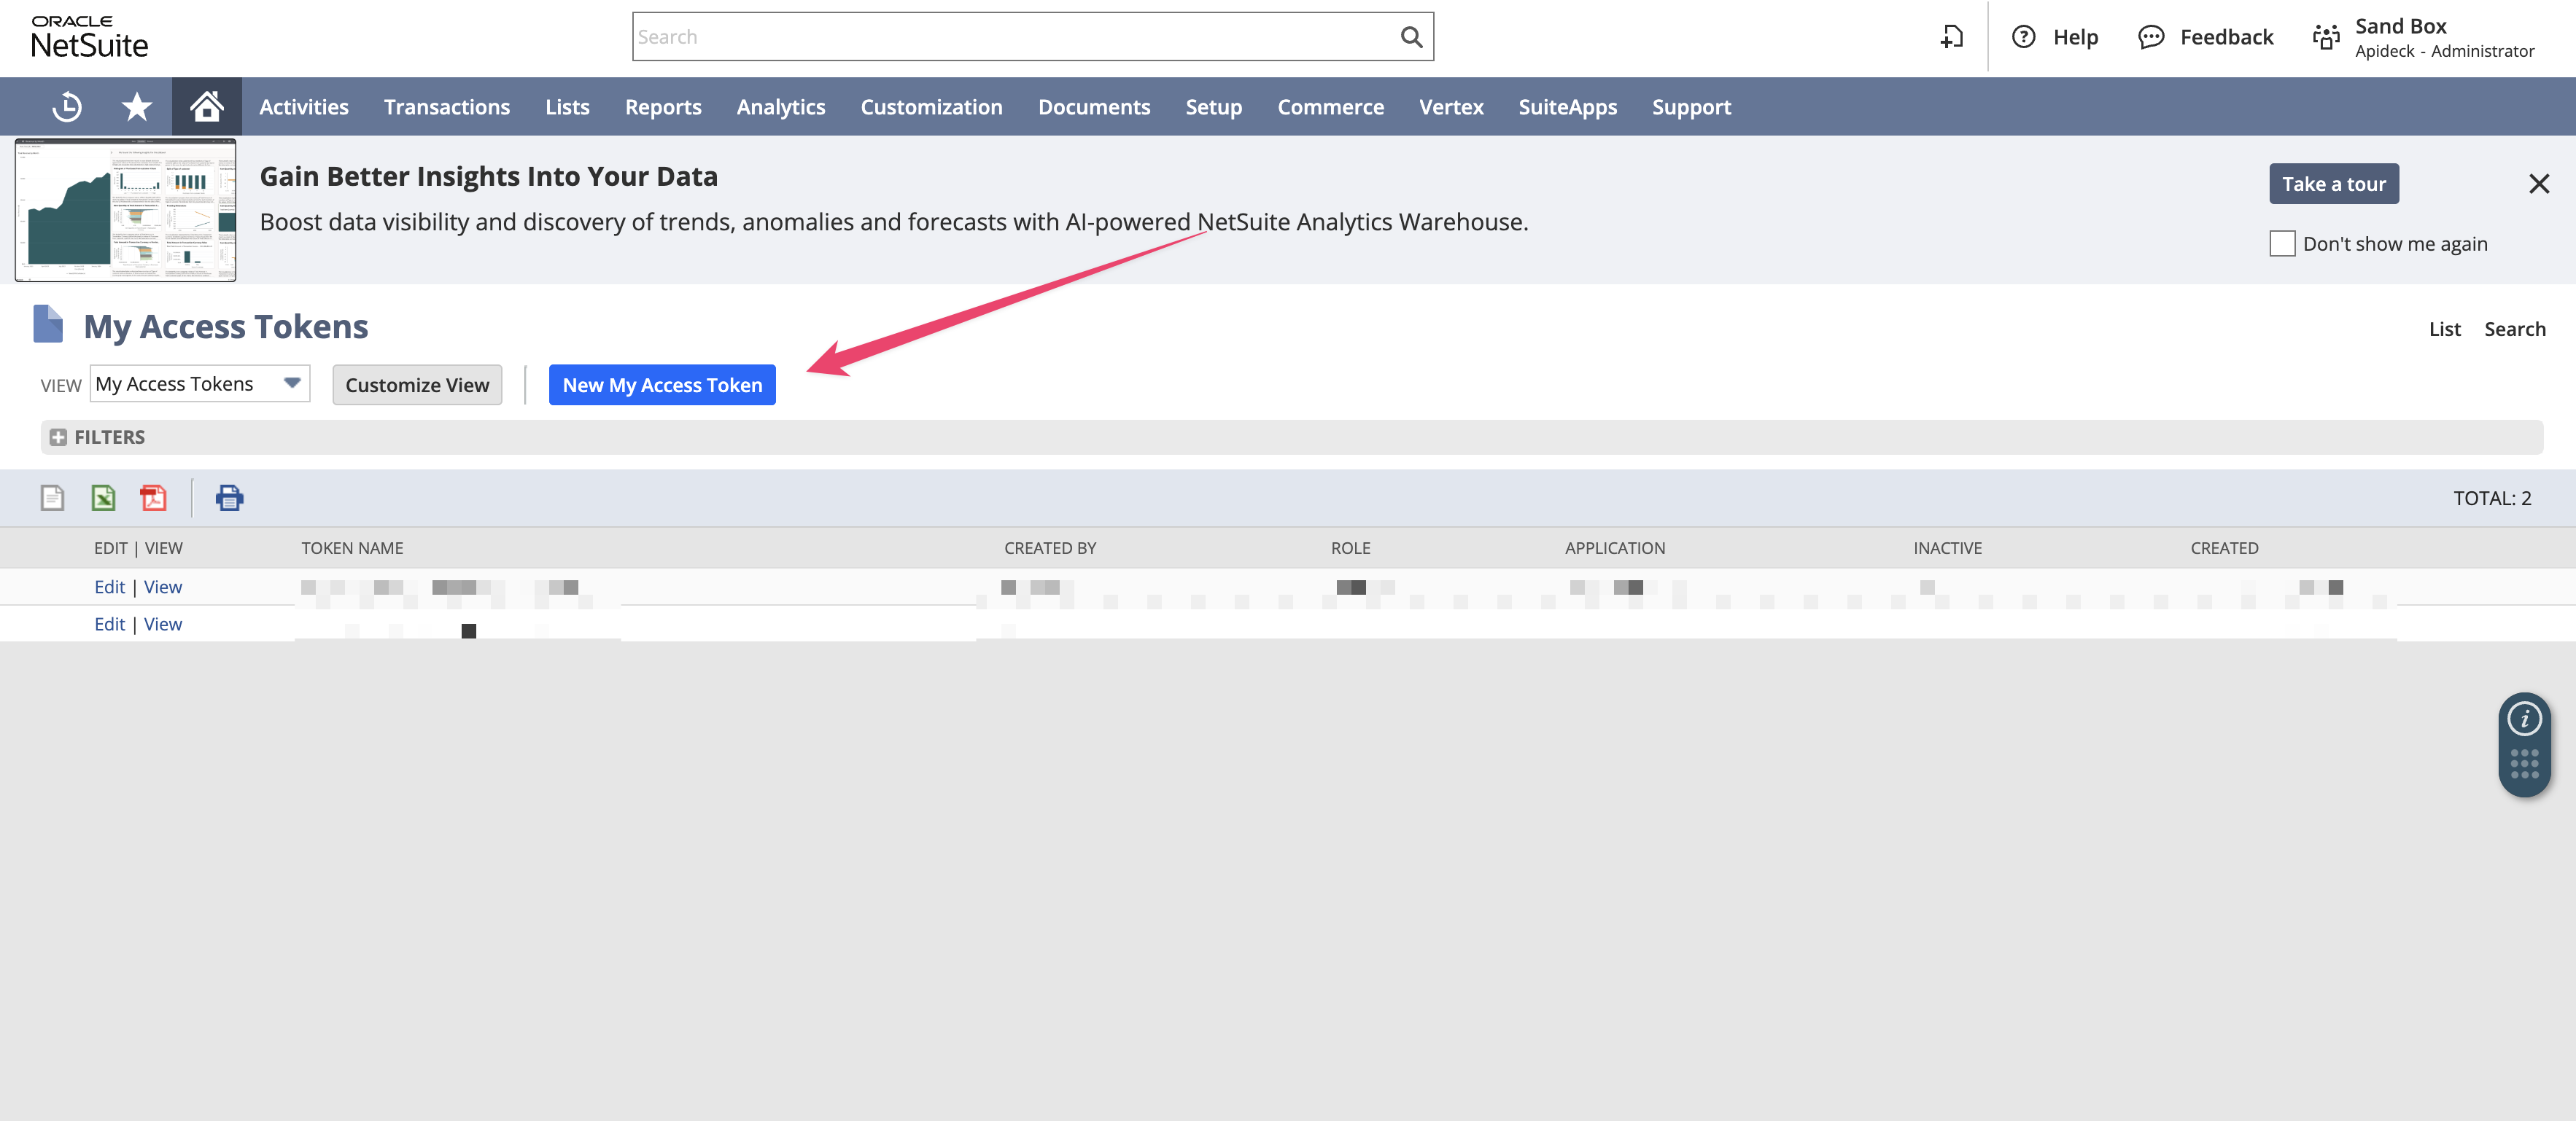Open the SuiteApps menu

pos(1567,106)
